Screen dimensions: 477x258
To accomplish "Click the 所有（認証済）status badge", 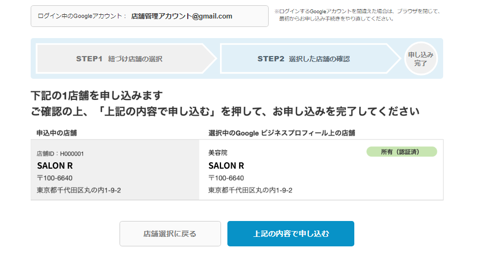I will (401, 152).
